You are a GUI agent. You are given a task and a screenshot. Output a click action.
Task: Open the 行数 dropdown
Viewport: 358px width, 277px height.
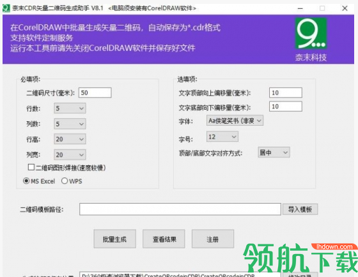pyautogui.click(x=70, y=109)
